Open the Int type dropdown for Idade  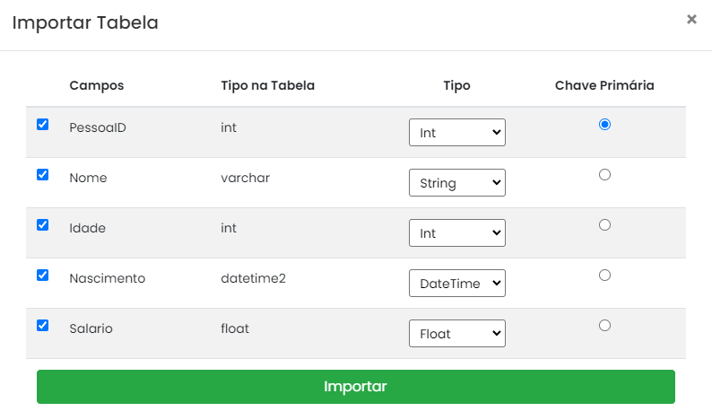tap(456, 233)
